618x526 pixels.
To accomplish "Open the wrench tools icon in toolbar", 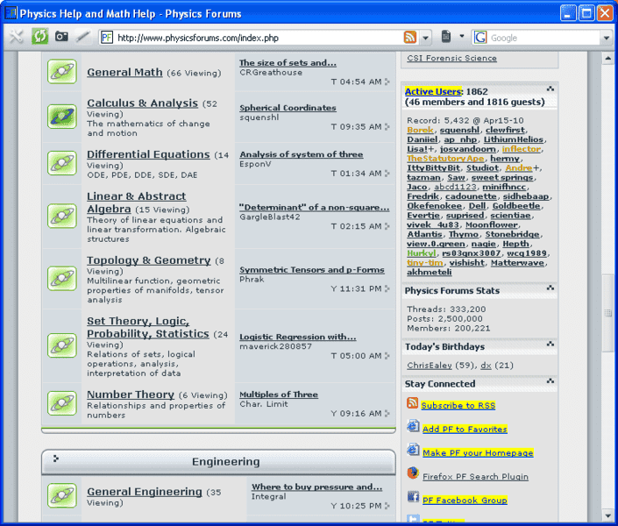I will [x=16, y=37].
